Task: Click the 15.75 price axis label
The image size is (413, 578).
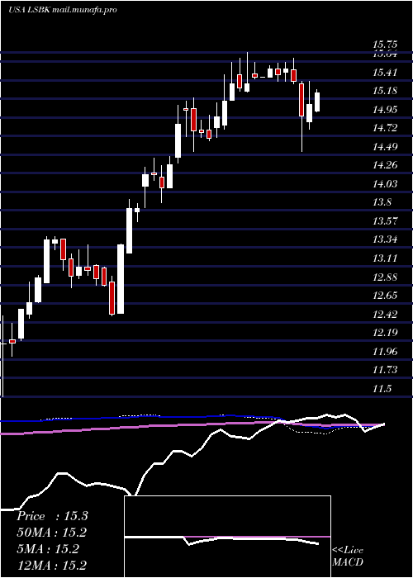Action: coord(385,45)
